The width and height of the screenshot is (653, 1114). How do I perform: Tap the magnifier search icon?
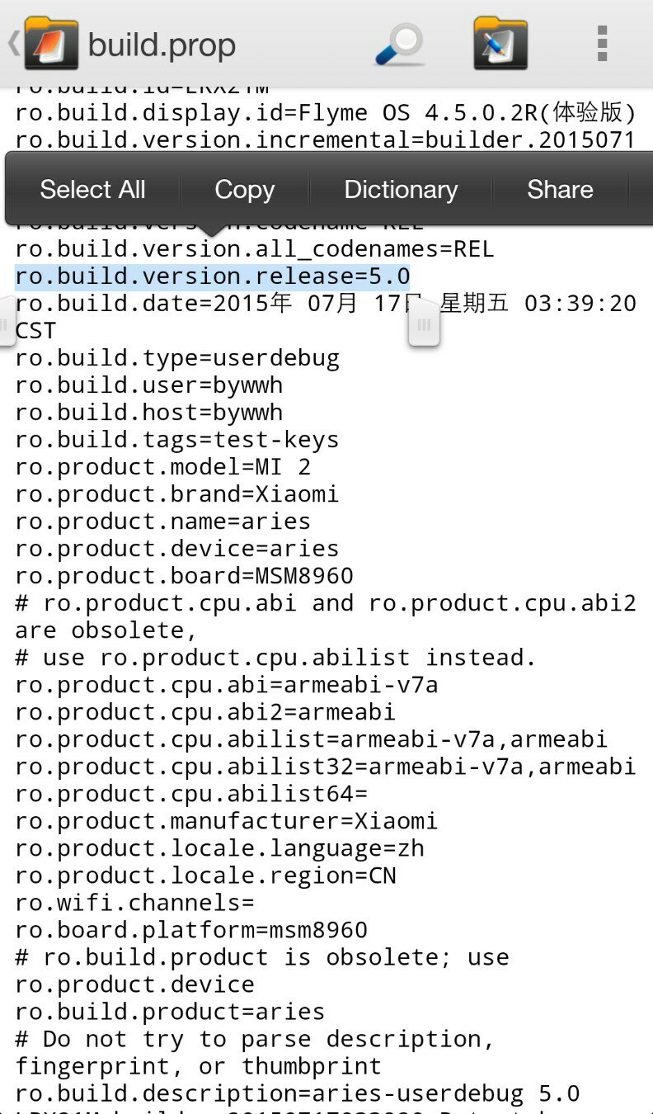tap(400, 45)
